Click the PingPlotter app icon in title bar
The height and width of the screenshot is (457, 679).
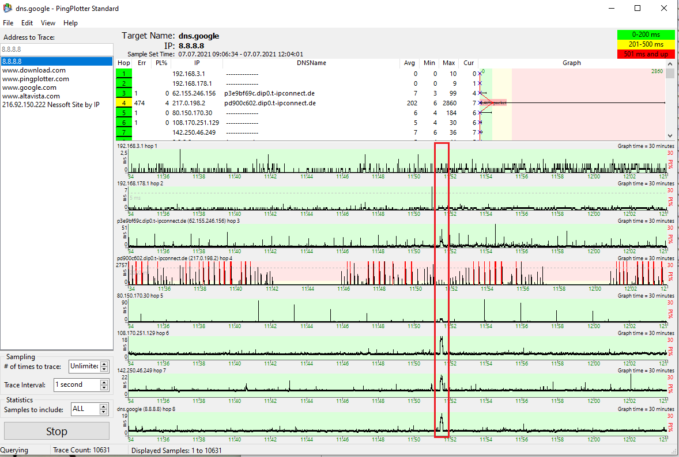click(x=7, y=8)
